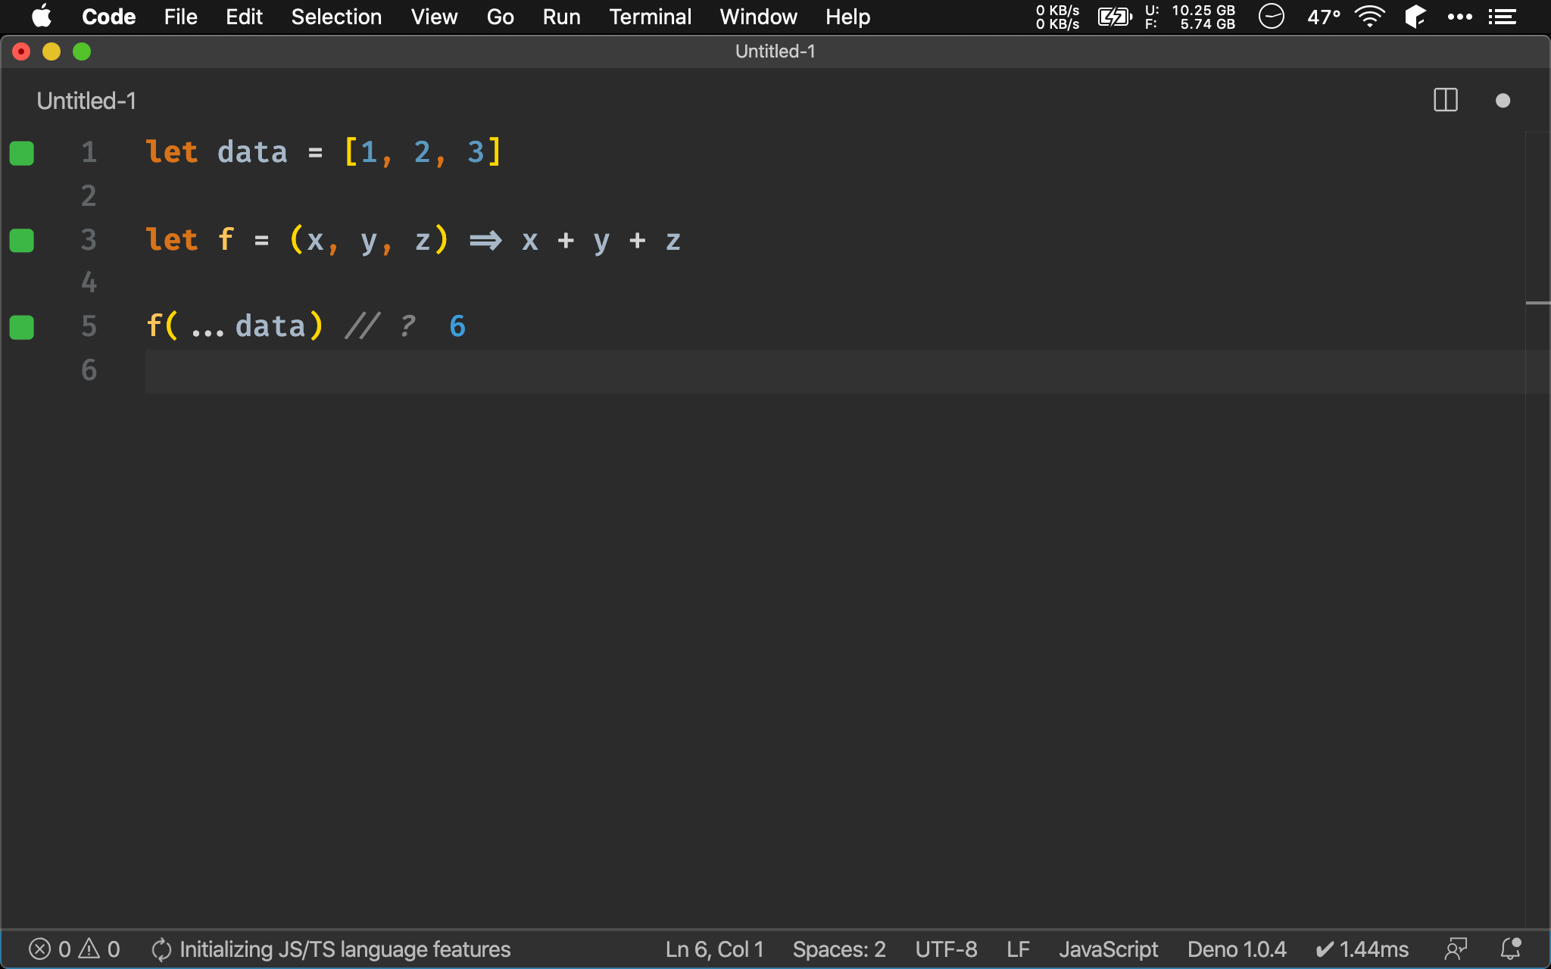Open the notifications bell icon

[x=1510, y=949]
